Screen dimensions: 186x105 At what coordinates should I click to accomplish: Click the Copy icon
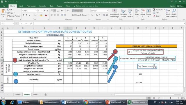coord(8,13)
